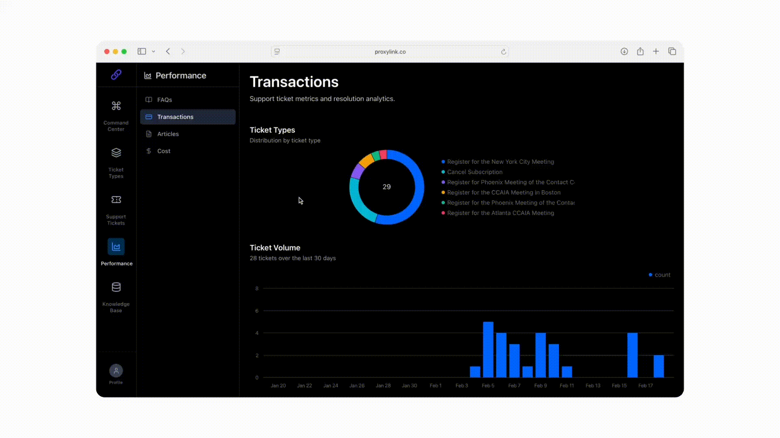Toggle the Cancel Subscription legend entry
The height and width of the screenshot is (438, 780).
(474, 172)
